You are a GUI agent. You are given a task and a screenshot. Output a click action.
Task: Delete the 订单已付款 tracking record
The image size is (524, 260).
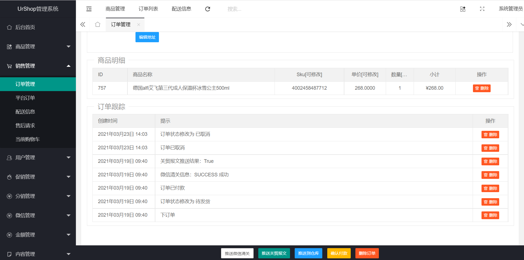click(x=490, y=189)
